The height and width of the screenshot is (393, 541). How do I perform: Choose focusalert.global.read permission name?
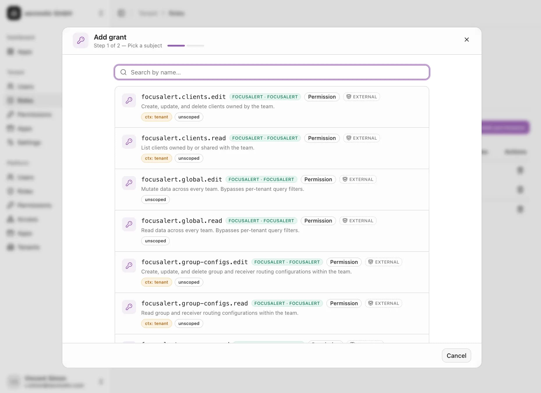click(182, 221)
